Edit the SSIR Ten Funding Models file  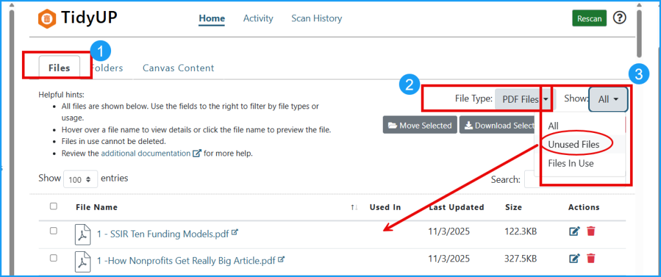point(574,231)
